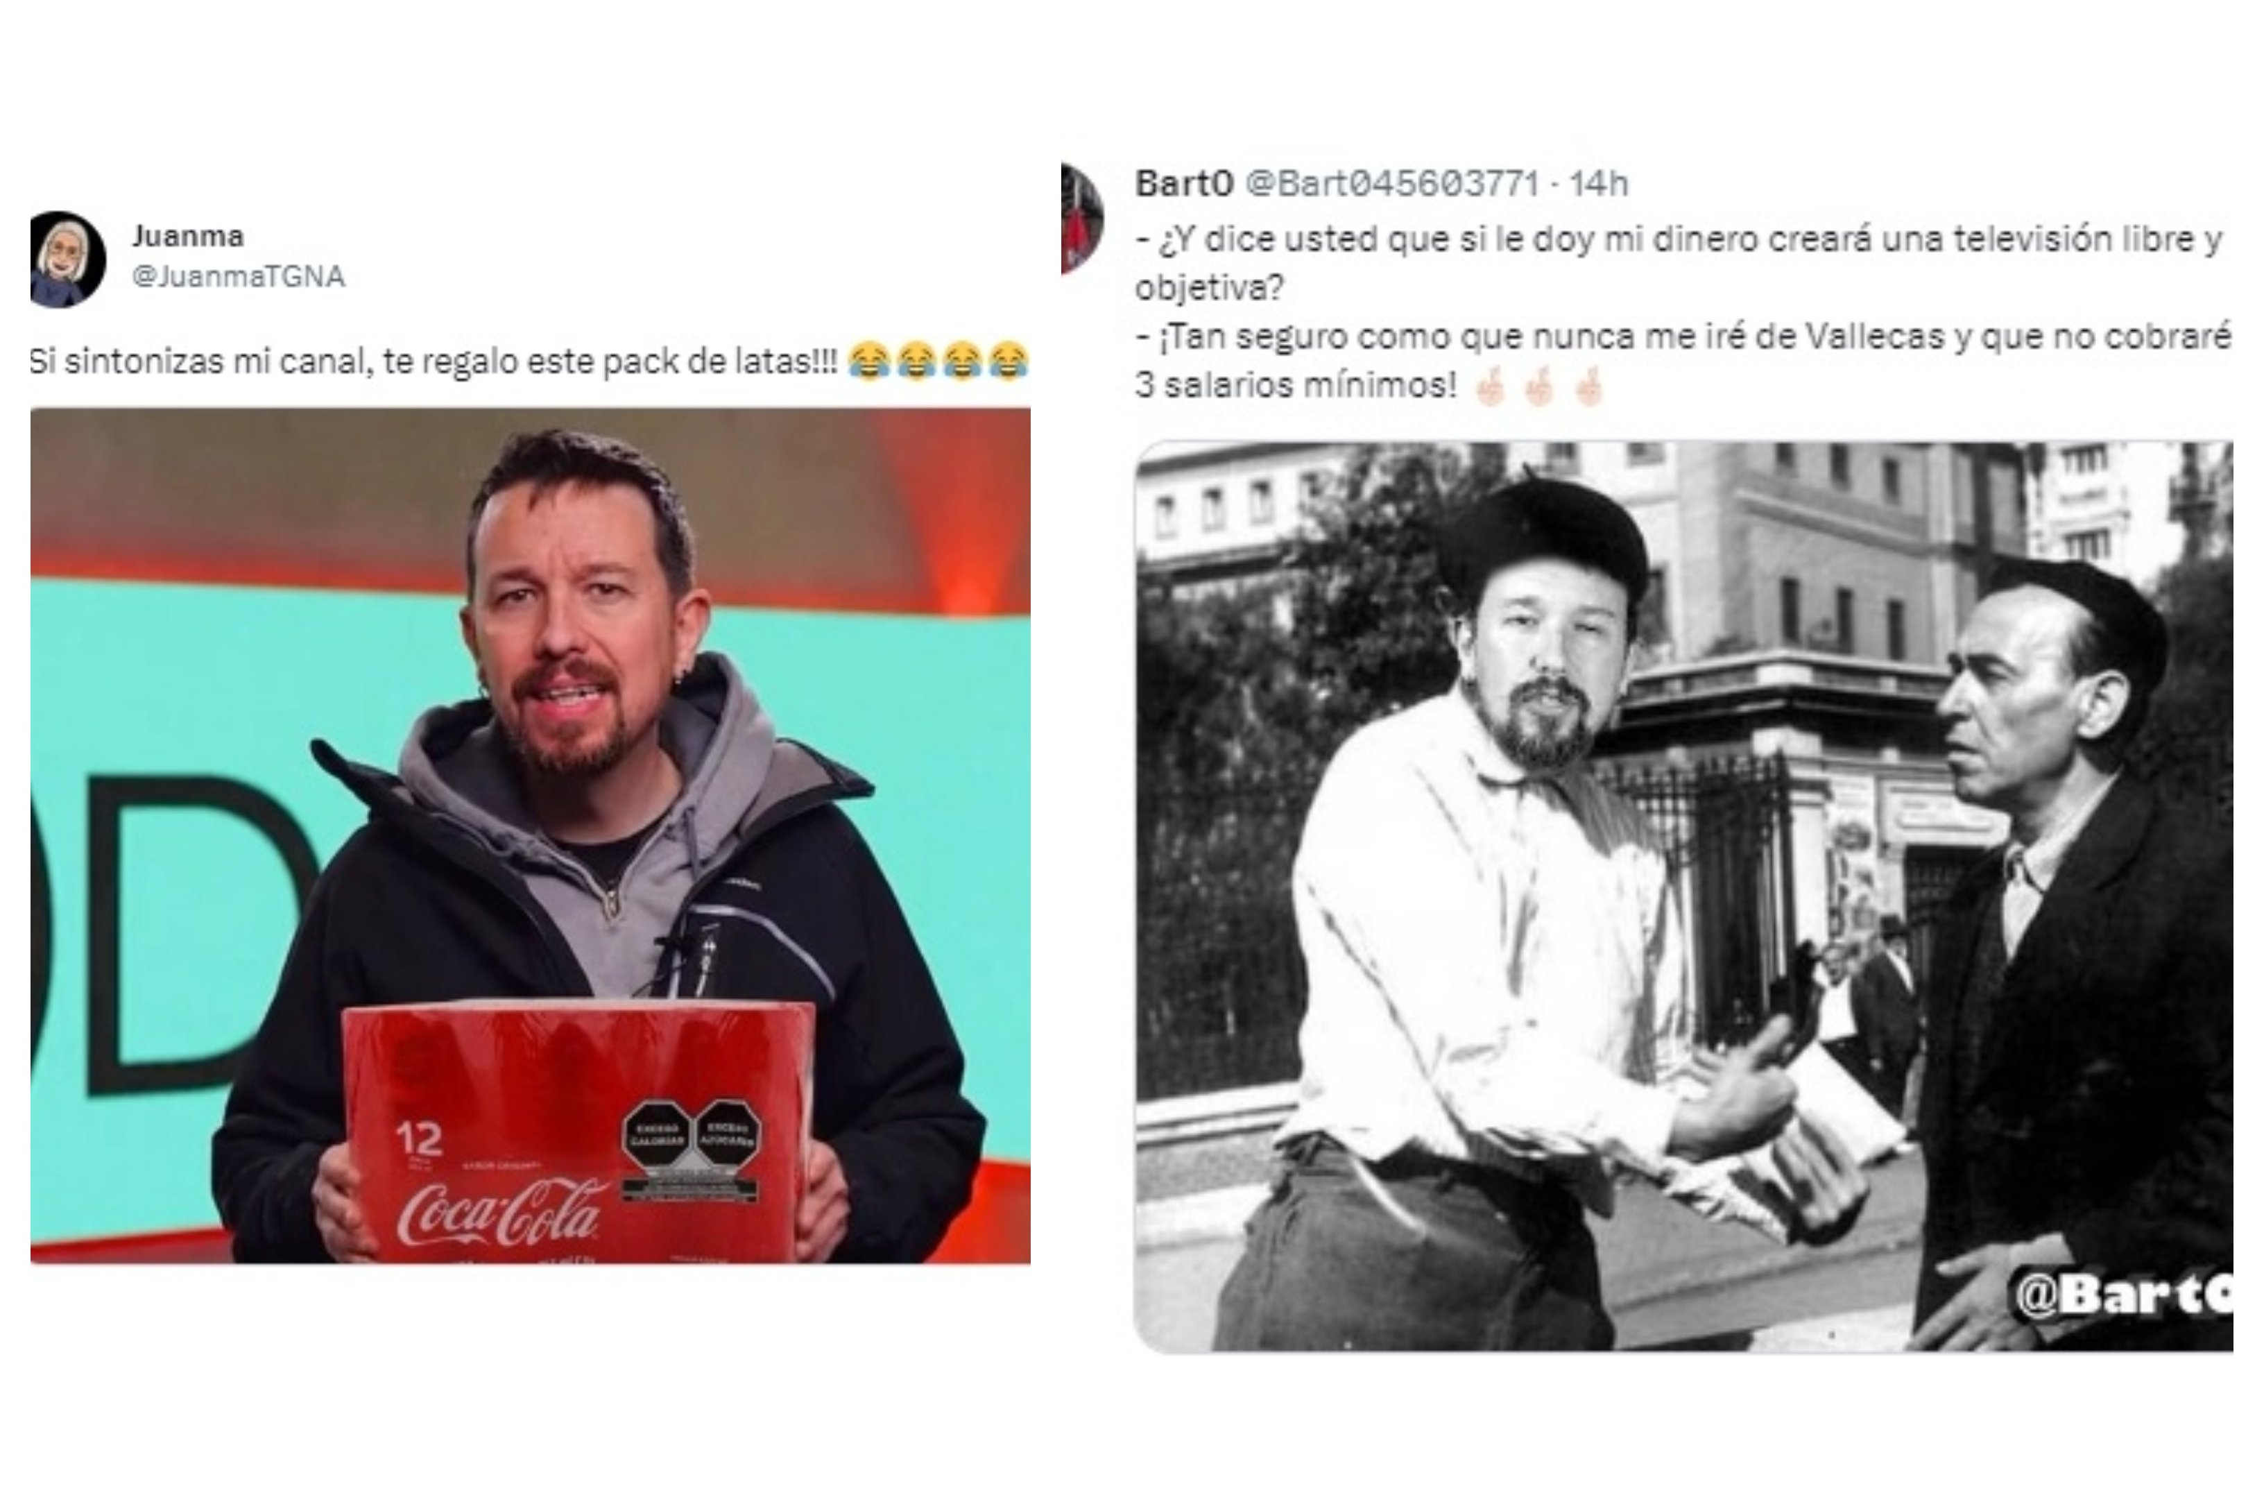Viewport: 2264px width, 1502px height.
Task: Open the 14h timestamp of Bart0's tweet
Action: (x=1598, y=183)
